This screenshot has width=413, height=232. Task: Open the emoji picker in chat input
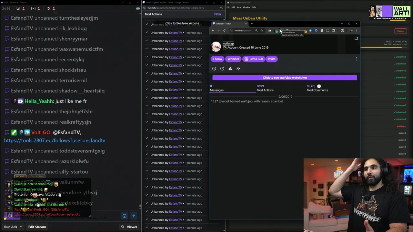(124, 216)
